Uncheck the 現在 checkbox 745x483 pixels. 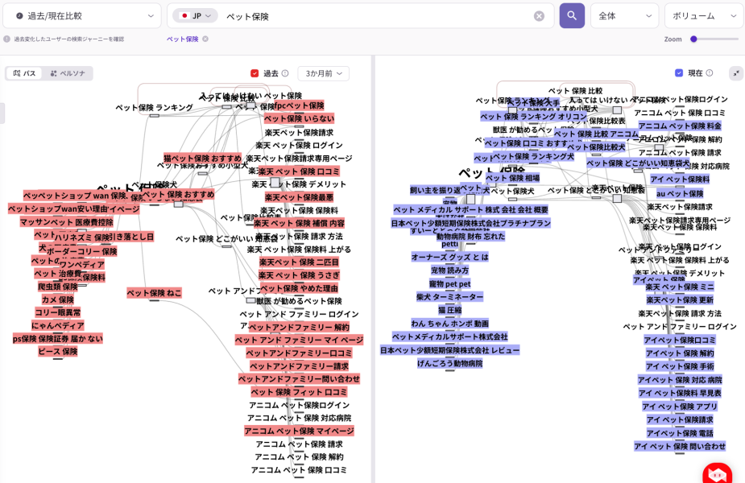(679, 72)
